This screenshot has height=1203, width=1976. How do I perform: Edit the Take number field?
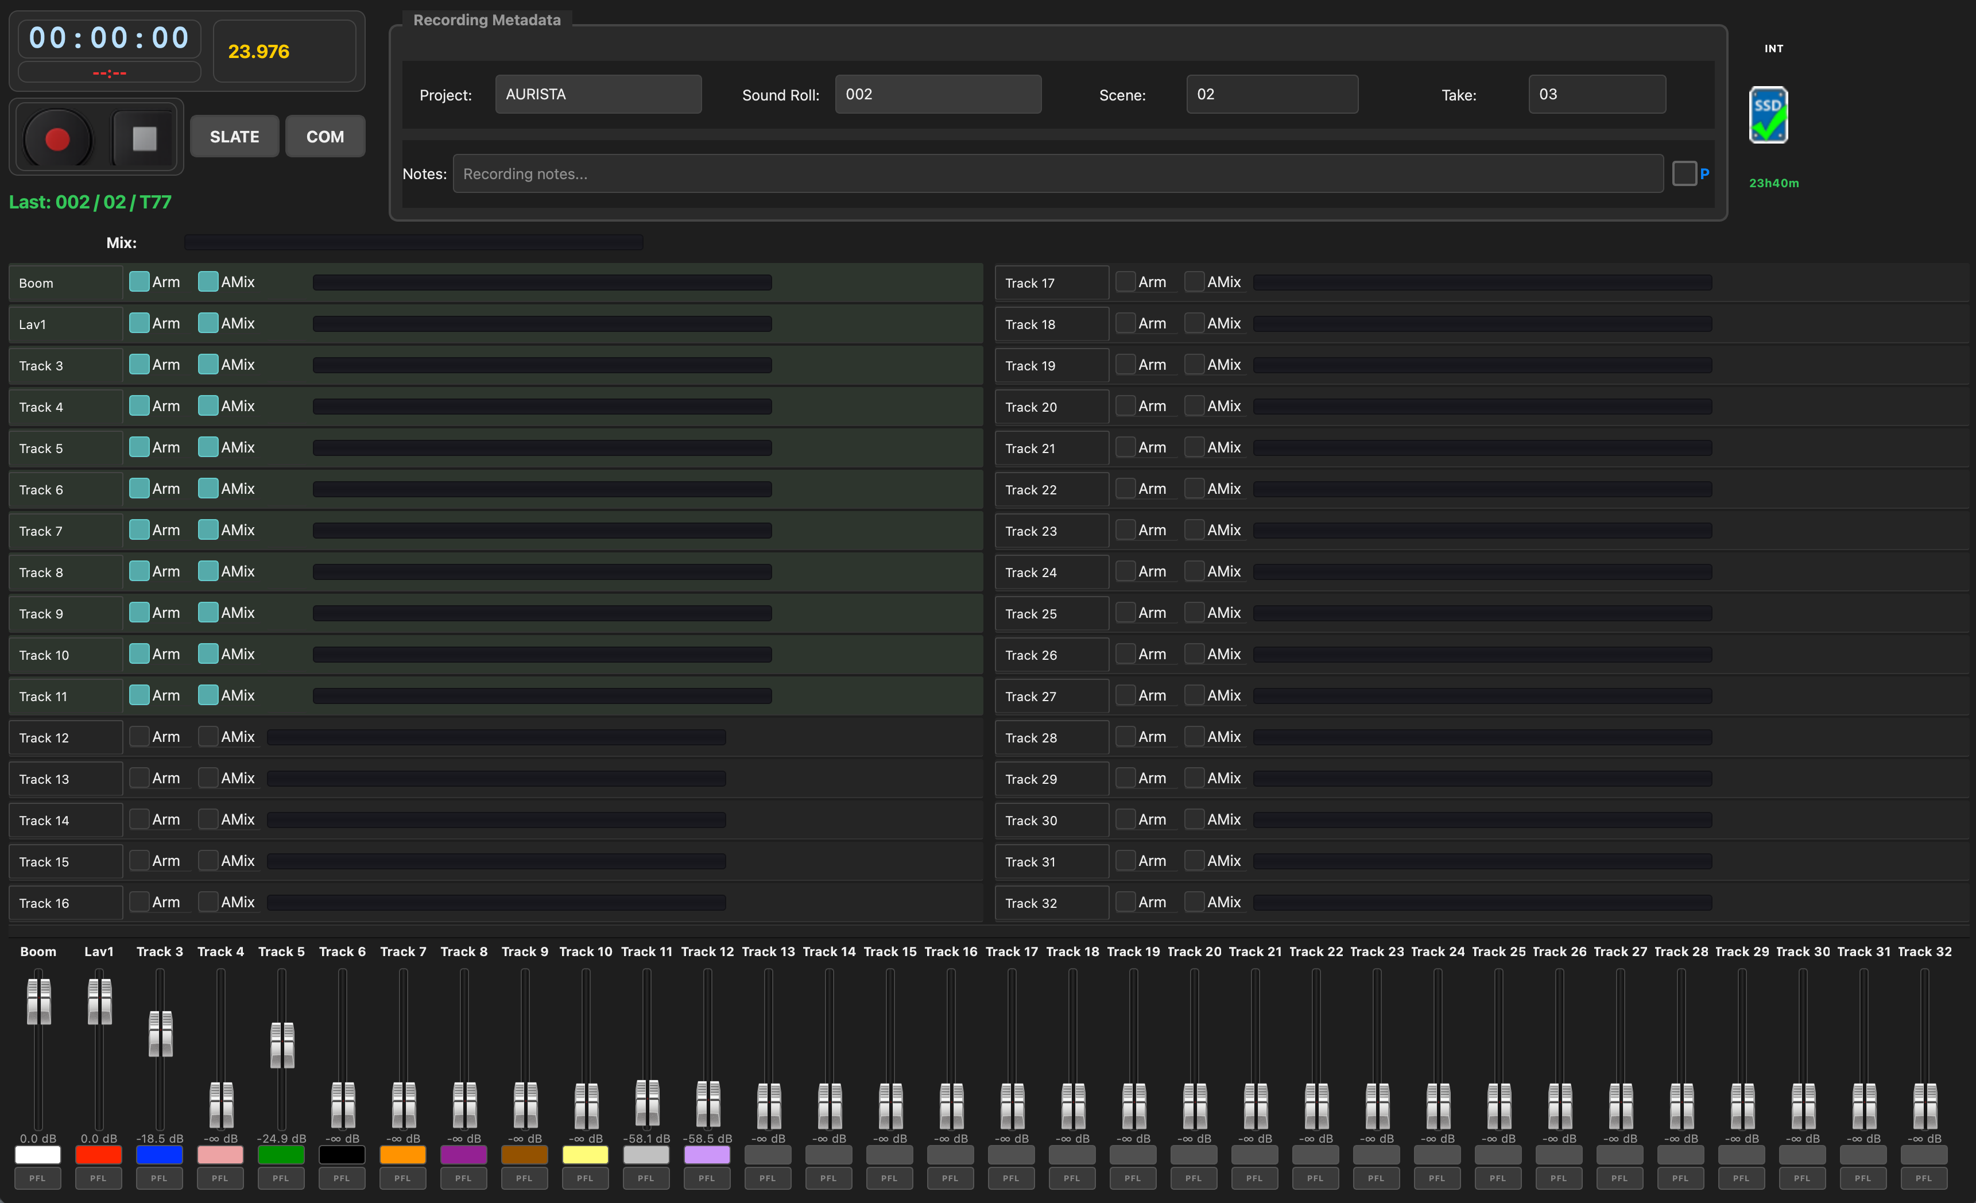(x=1597, y=94)
